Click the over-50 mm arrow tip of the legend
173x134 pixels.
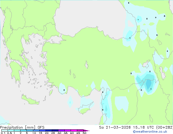pyautogui.click(x=87, y=130)
